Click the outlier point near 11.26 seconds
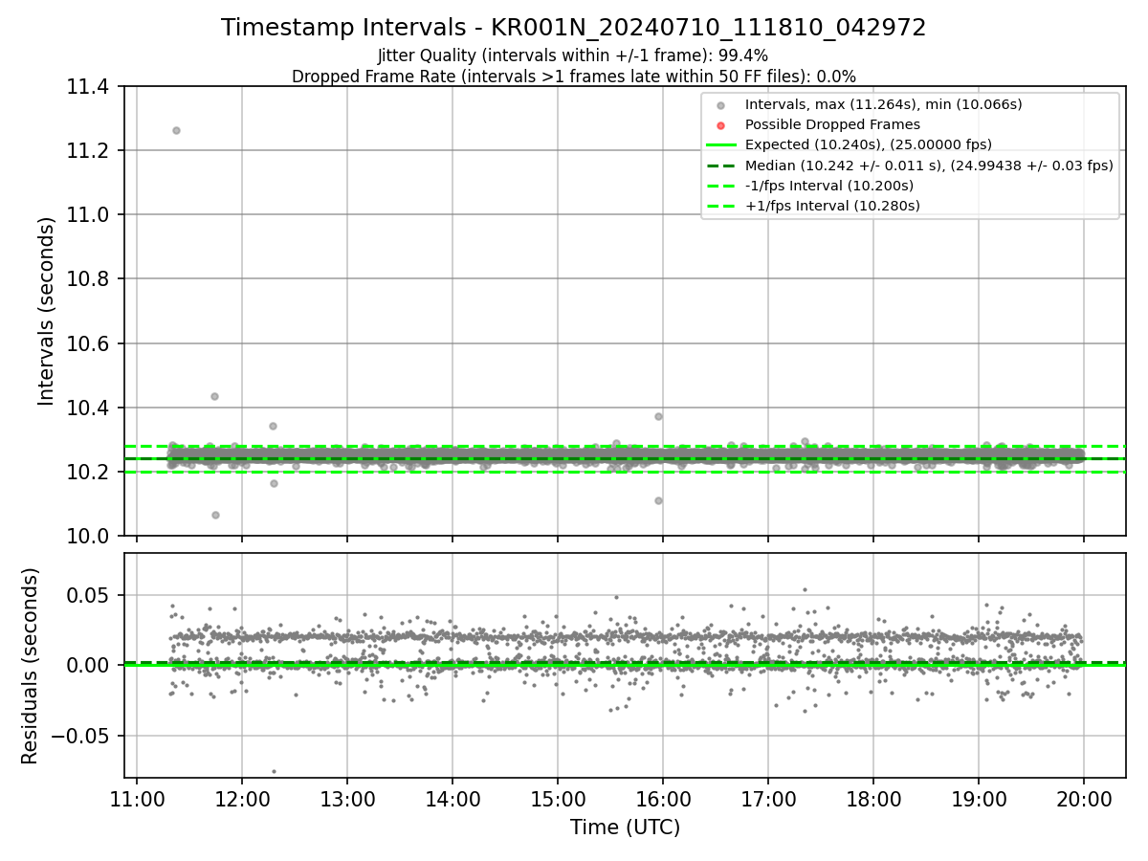Image resolution: width=1148 pixels, height=861 pixels. pos(176,130)
